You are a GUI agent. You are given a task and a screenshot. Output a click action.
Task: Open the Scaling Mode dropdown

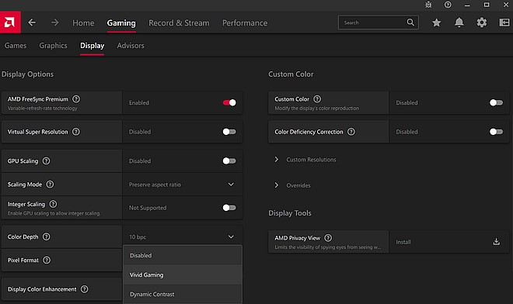click(x=183, y=185)
